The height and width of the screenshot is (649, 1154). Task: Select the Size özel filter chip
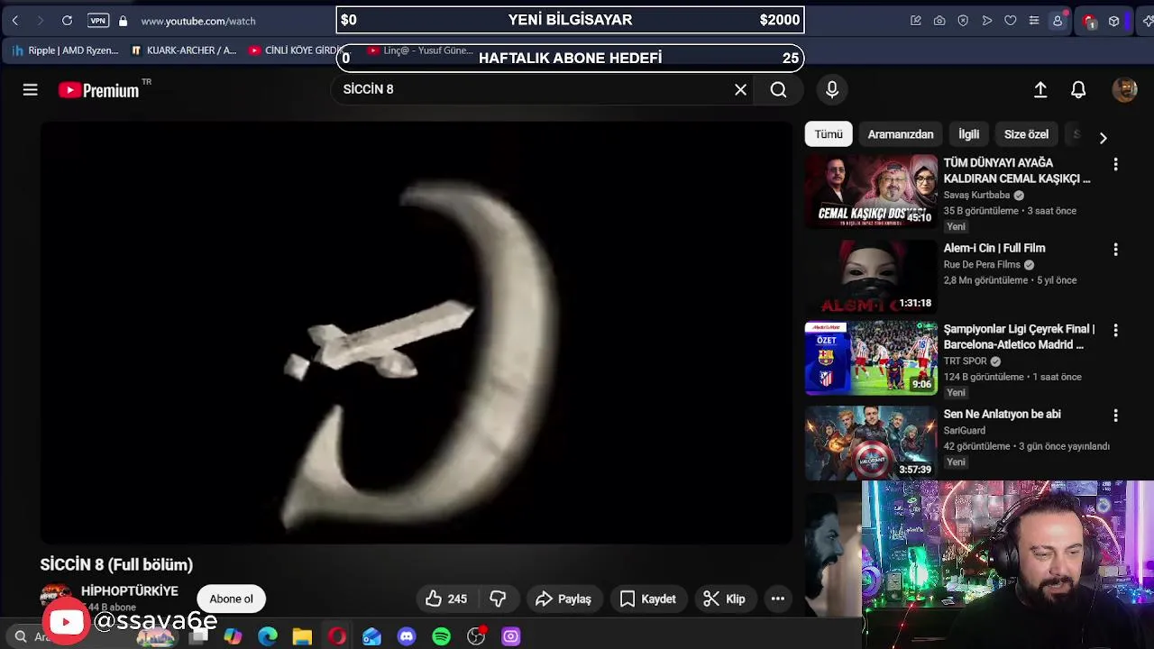click(x=1026, y=134)
